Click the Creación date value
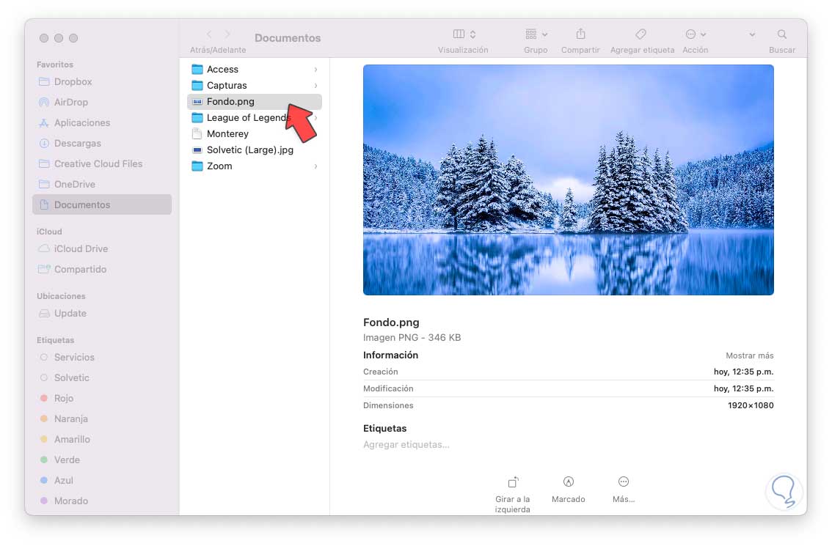This screenshot has height=546, width=832. tap(743, 372)
